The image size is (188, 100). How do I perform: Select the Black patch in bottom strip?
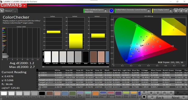click(x=42, y=95)
